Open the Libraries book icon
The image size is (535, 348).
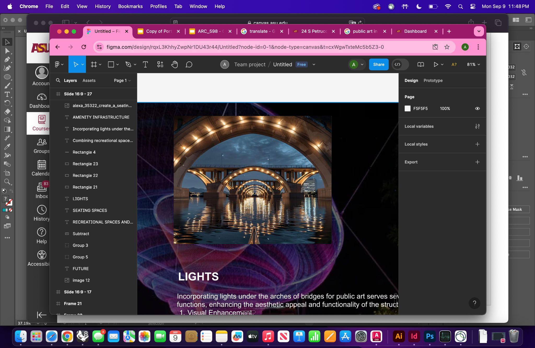pyautogui.click(x=421, y=65)
